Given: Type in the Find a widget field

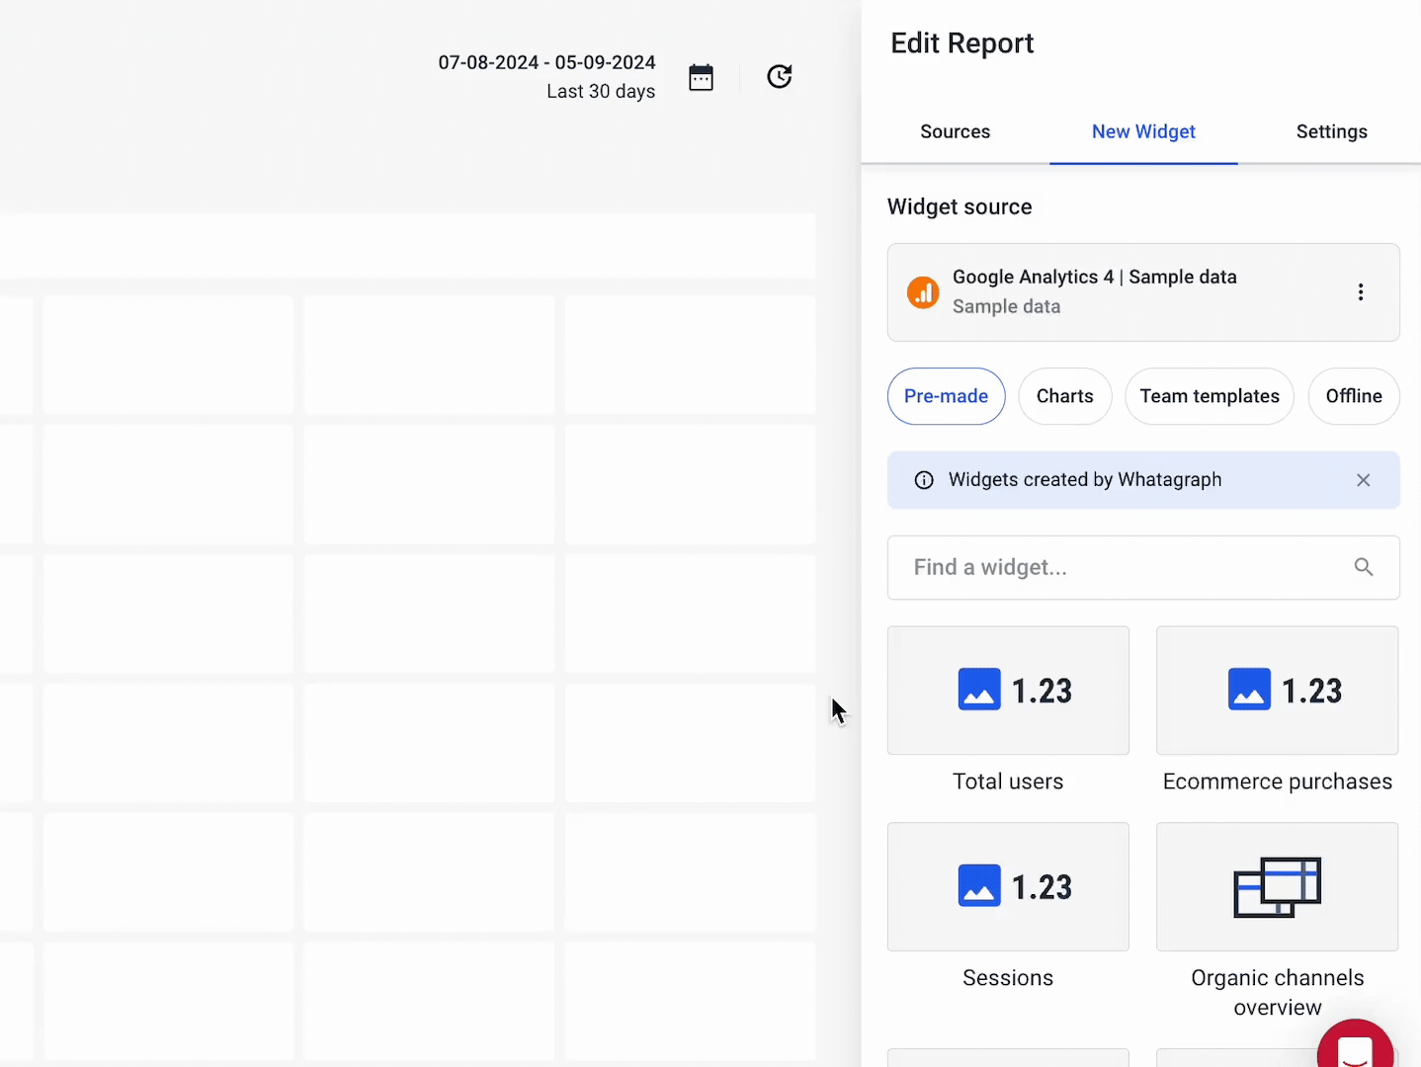Looking at the screenshot, I should coord(1117,567).
